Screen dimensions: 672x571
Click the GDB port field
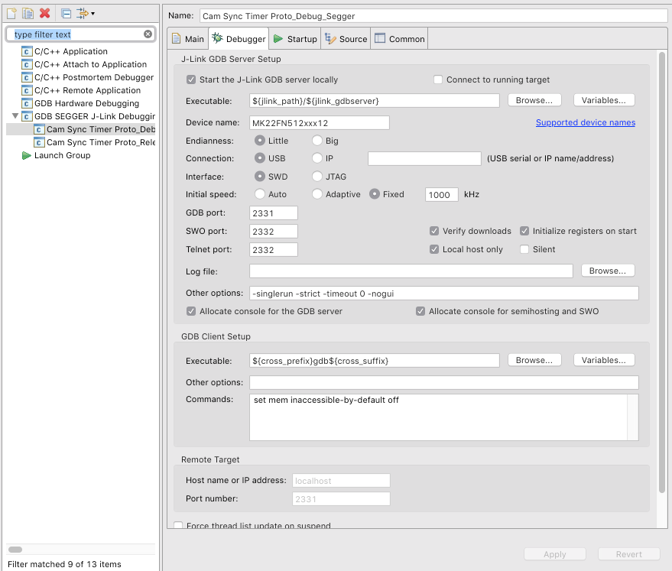[x=274, y=213]
